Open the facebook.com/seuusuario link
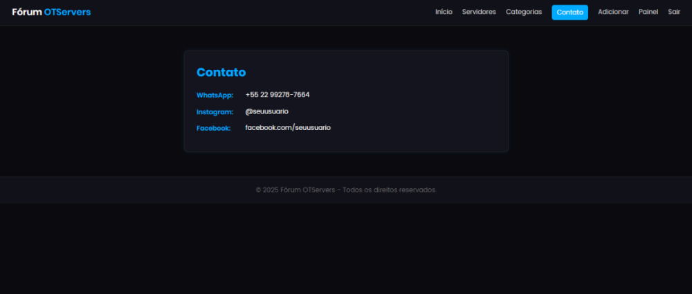 coord(288,128)
